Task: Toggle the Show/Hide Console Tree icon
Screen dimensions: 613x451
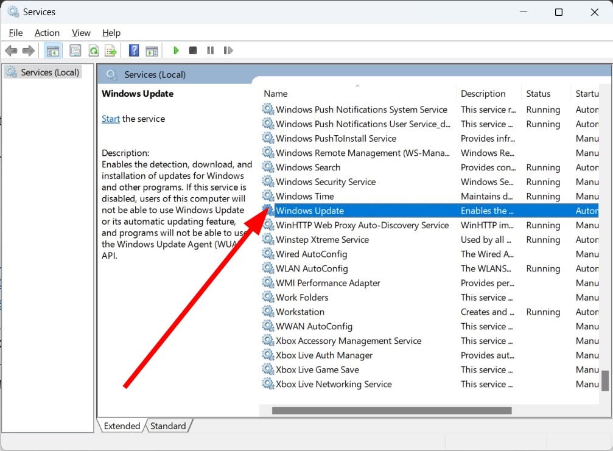Action: (x=53, y=51)
